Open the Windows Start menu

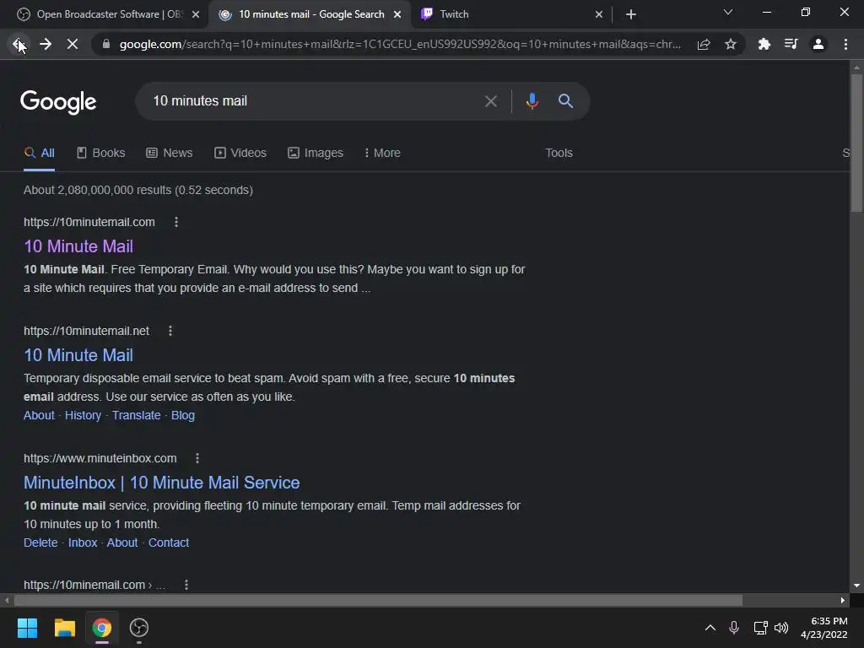click(27, 628)
